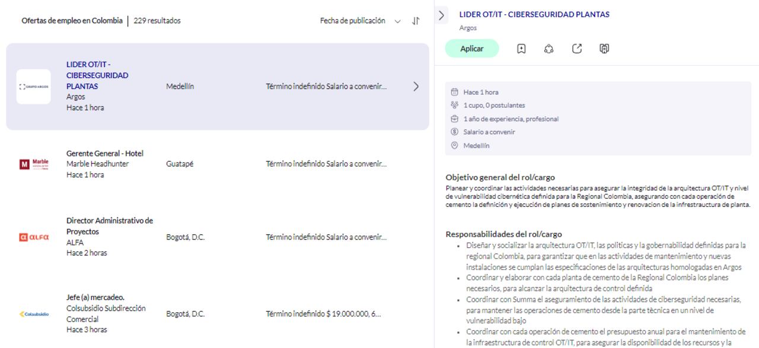Click the job title in the detail panel header
This screenshot has width=759, height=348.
pos(535,14)
